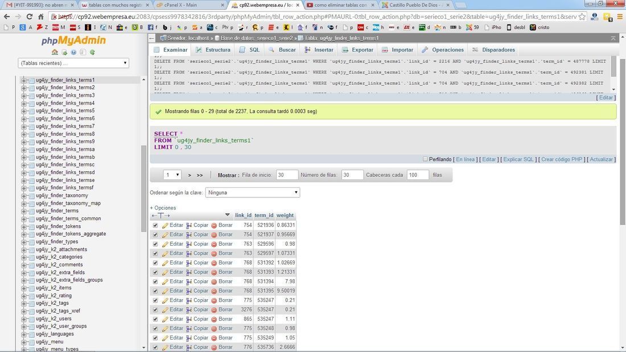Go to the Exportar tab
626x352 pixels.
point(358,50)
